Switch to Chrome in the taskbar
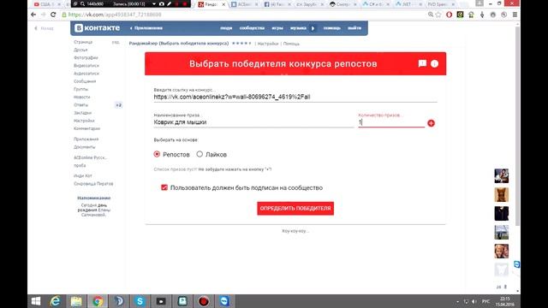Viewport: 548px width, 308px height. point(98,301)
